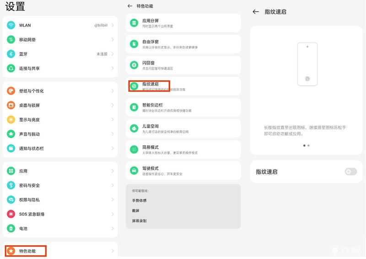Enable the 指纹速启 toggle switch
This screenshot has height=259, width=366.
(350, 172)
